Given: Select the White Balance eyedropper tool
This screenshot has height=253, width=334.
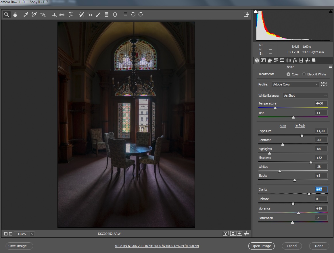Looking at the screenshot, I should pos(26,14).
